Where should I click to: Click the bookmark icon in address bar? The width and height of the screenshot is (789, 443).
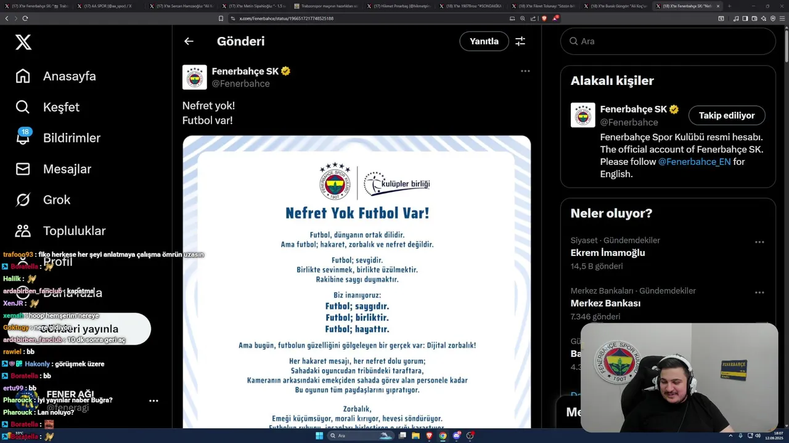point(221,18)
